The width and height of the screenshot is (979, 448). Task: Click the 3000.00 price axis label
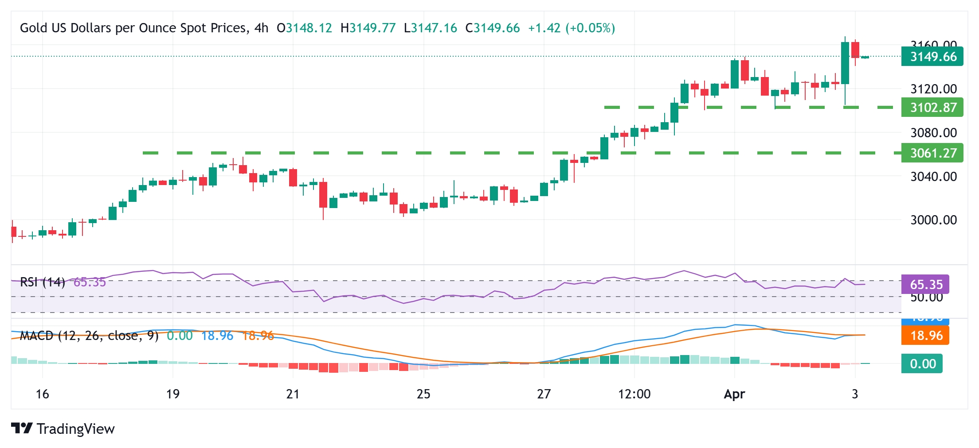[933, 220]
